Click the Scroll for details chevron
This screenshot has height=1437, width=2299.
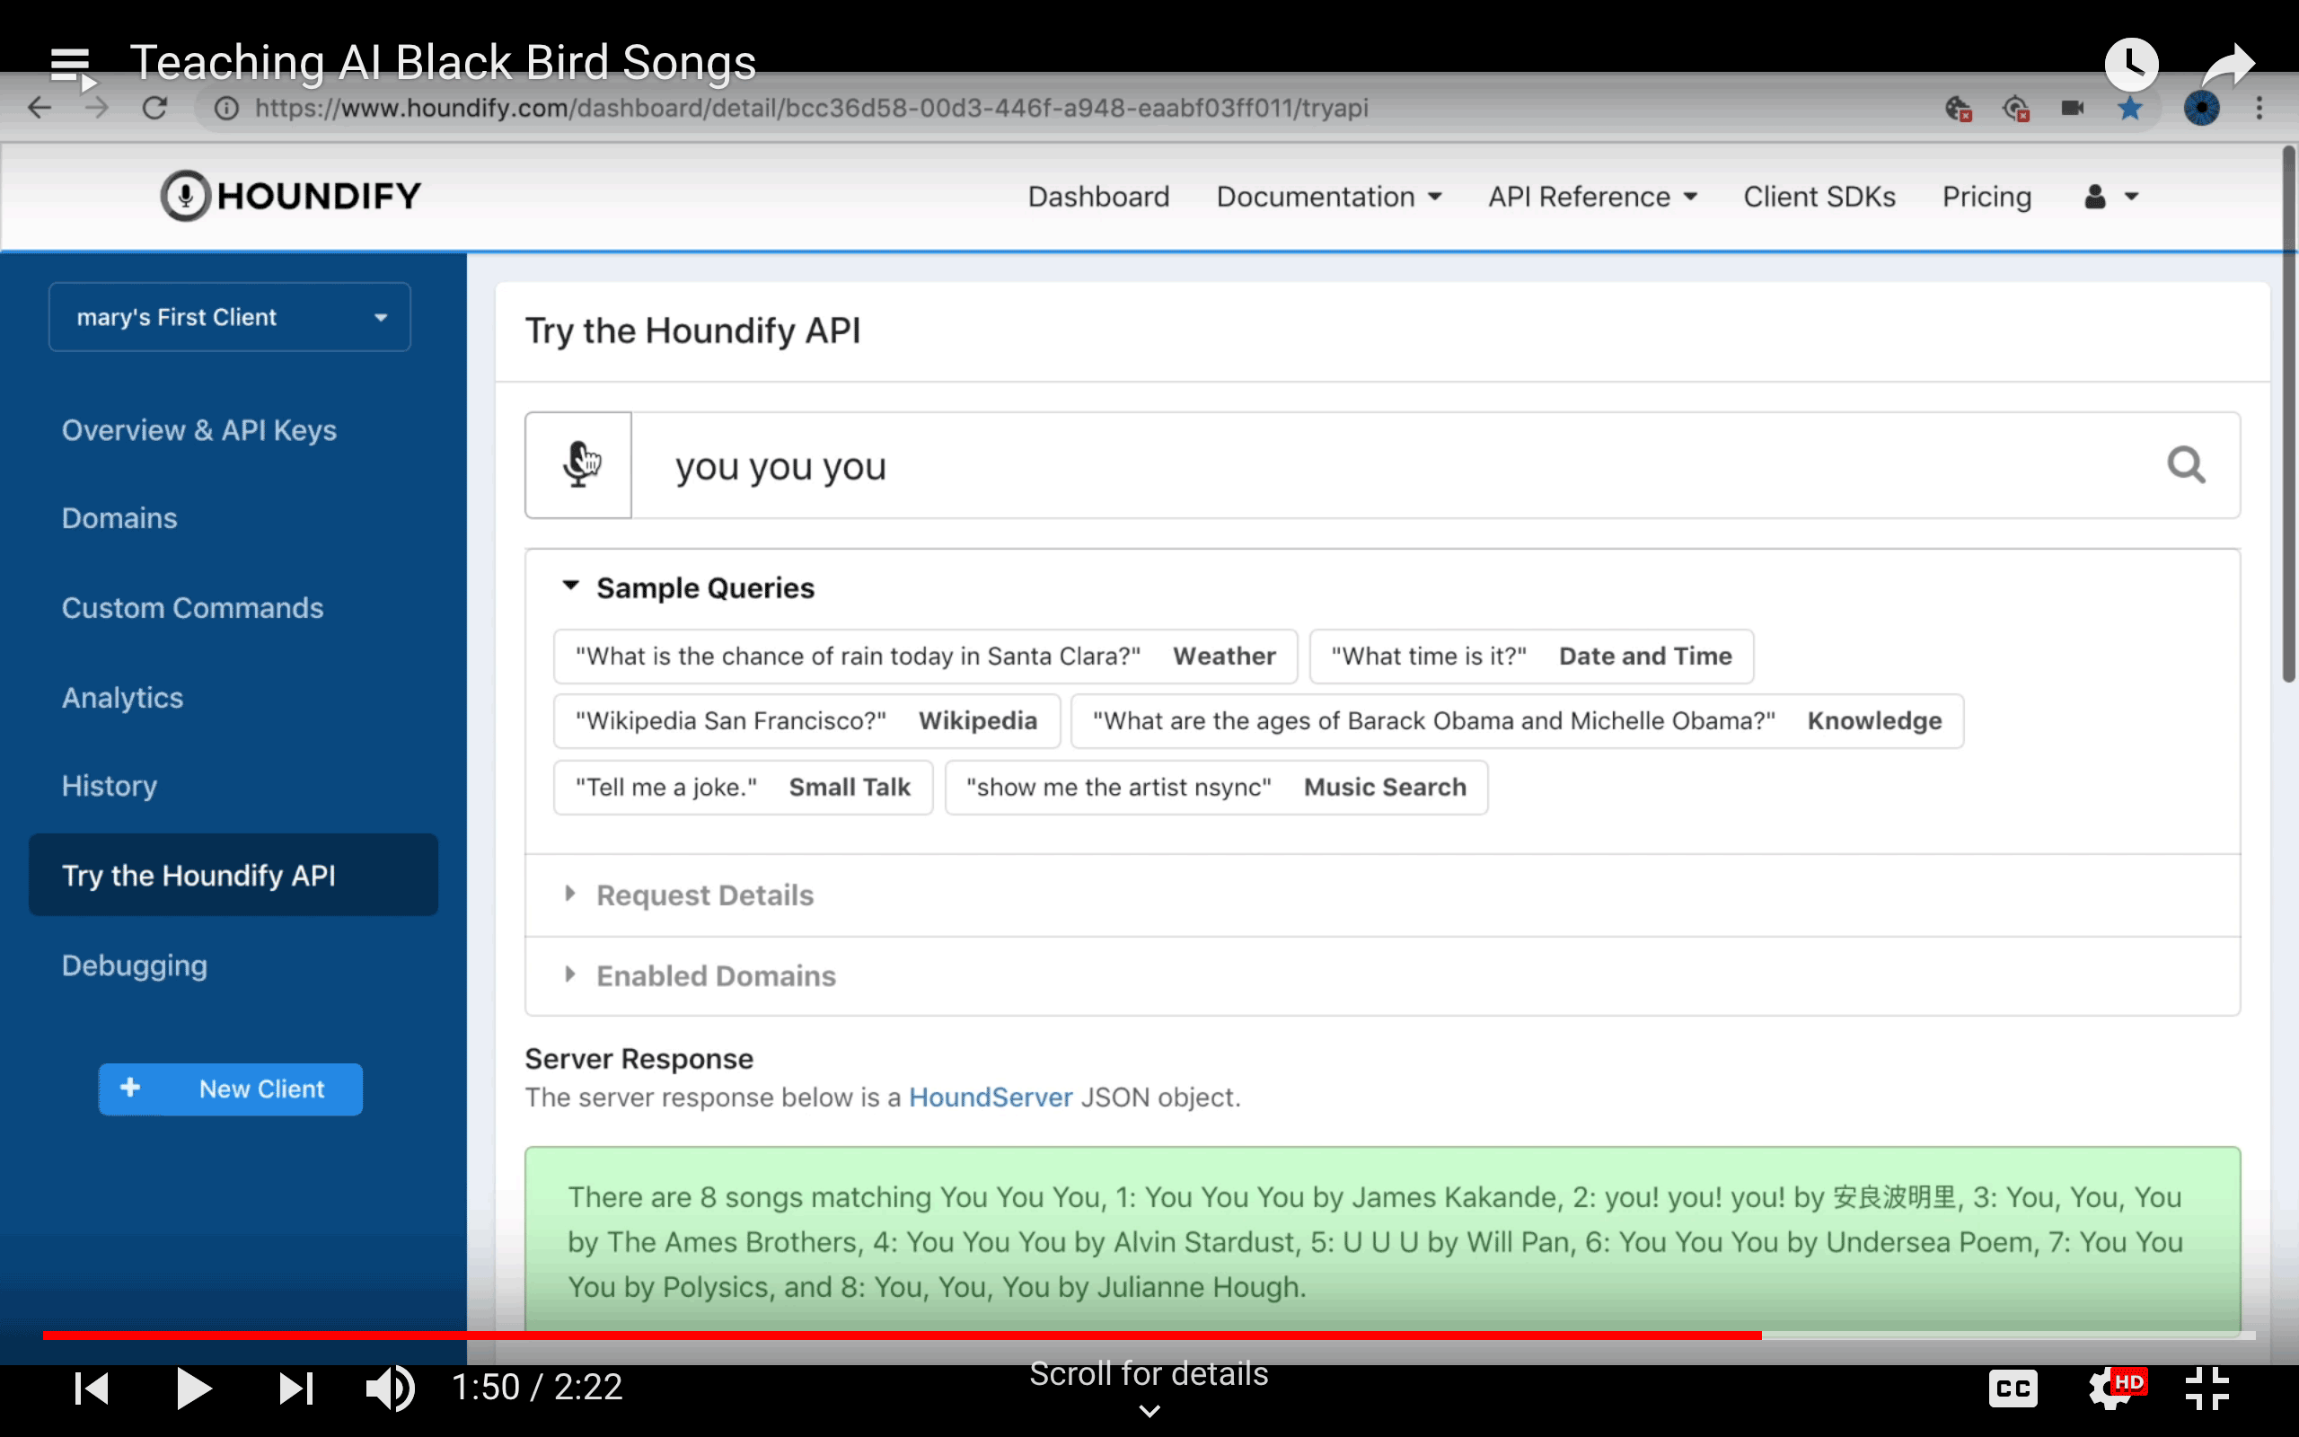click(1149, 1410)
